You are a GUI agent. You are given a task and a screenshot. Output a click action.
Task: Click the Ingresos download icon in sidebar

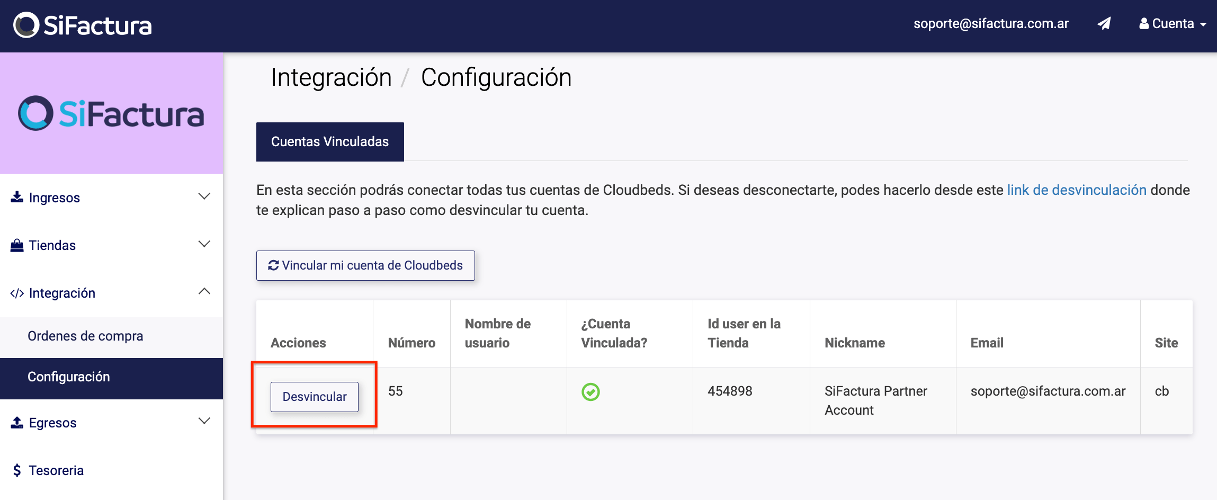(17, 197)
